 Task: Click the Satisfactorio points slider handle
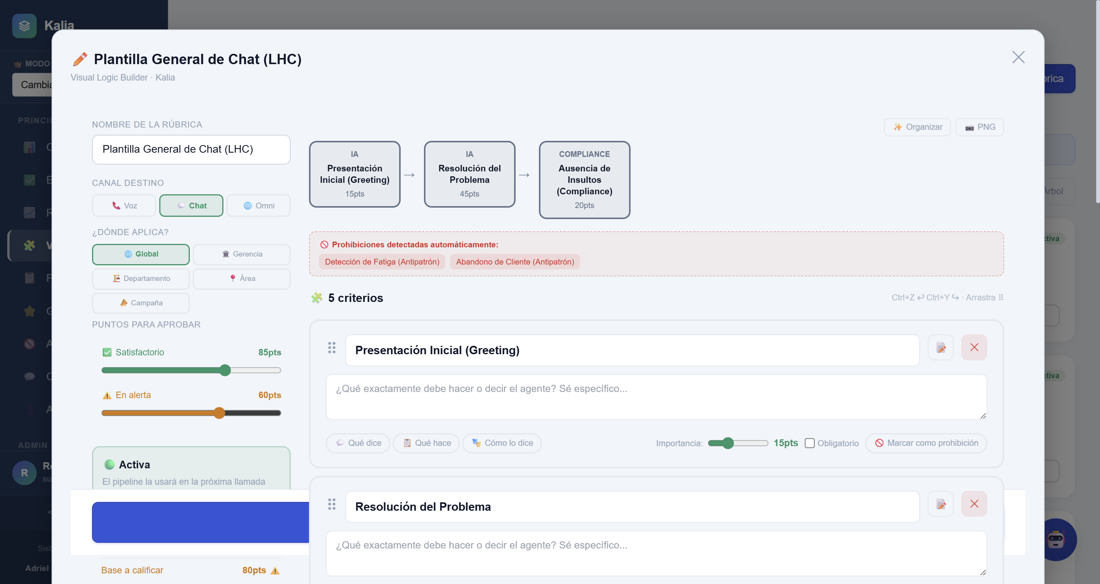225,370
